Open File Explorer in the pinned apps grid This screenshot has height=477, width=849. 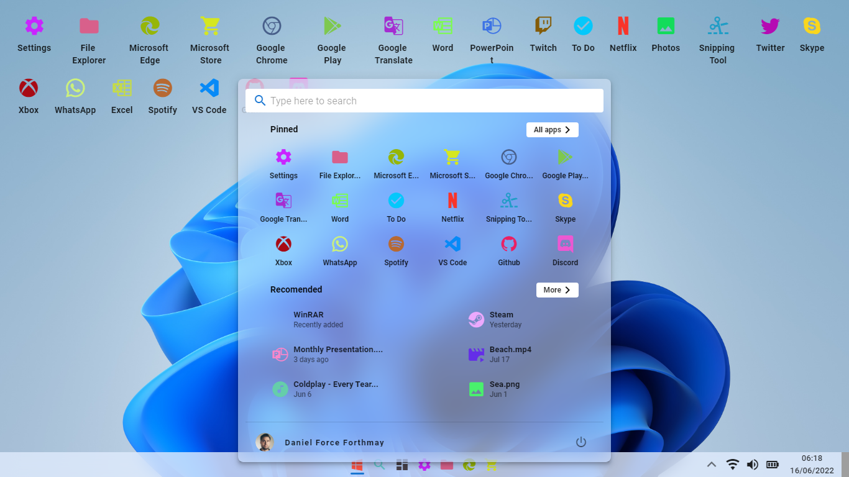(x=340, y=164)
